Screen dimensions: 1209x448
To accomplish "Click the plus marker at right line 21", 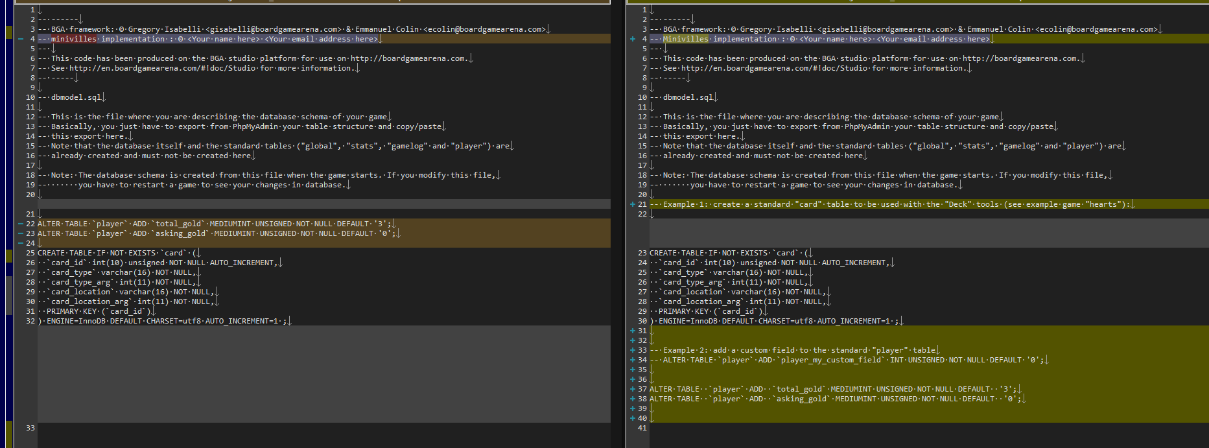I will point(633,204).
